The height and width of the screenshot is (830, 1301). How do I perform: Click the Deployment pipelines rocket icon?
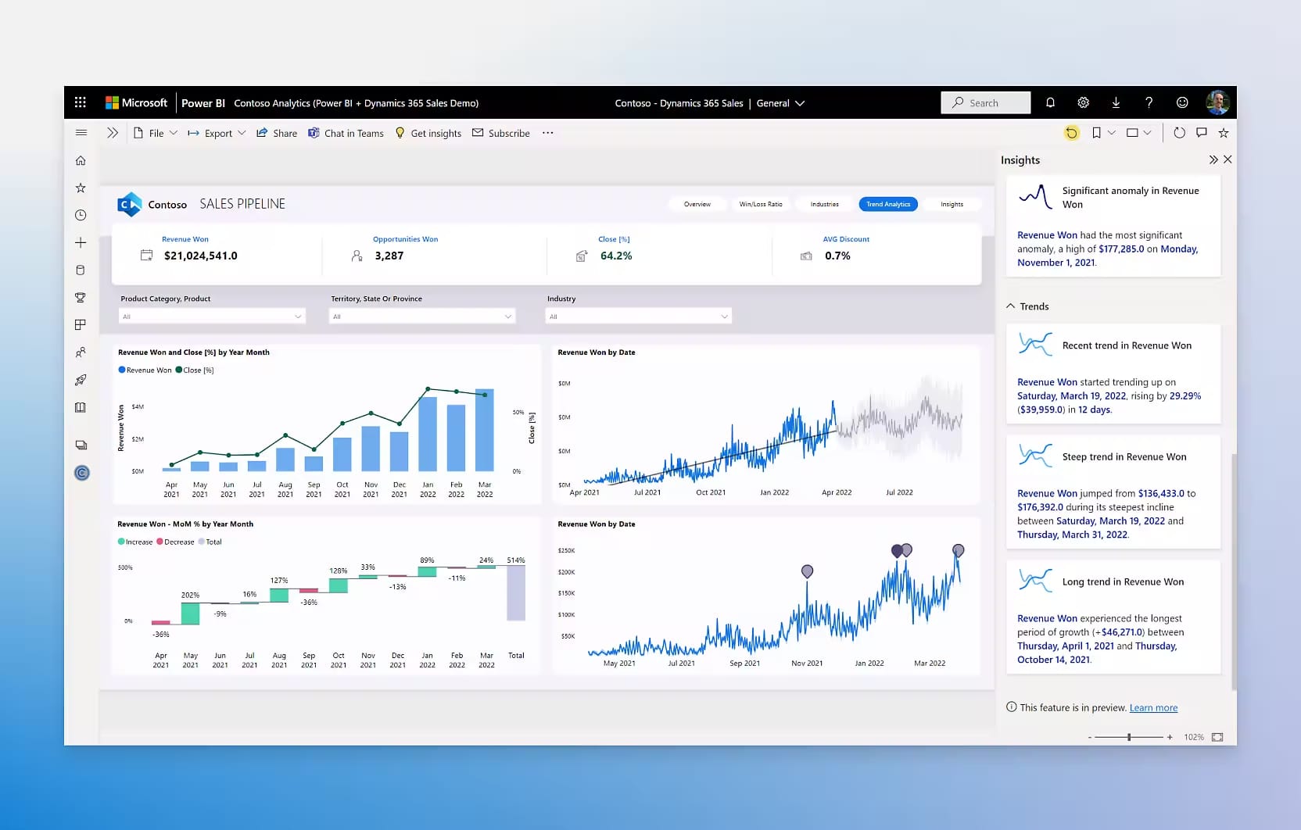click(81, 381)
